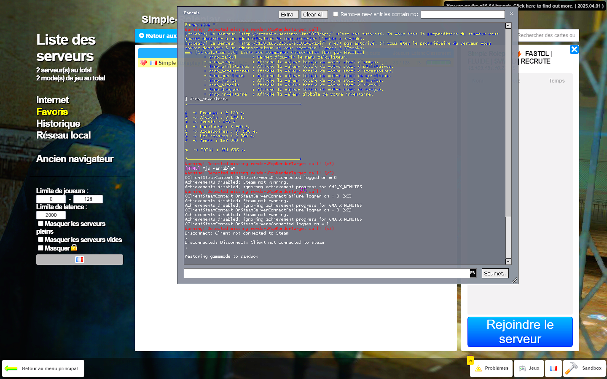Image resolution: width=607 pixels, height=379 pixels.
Task: Click console scrollbar down arrow
Action: point(508,262)
